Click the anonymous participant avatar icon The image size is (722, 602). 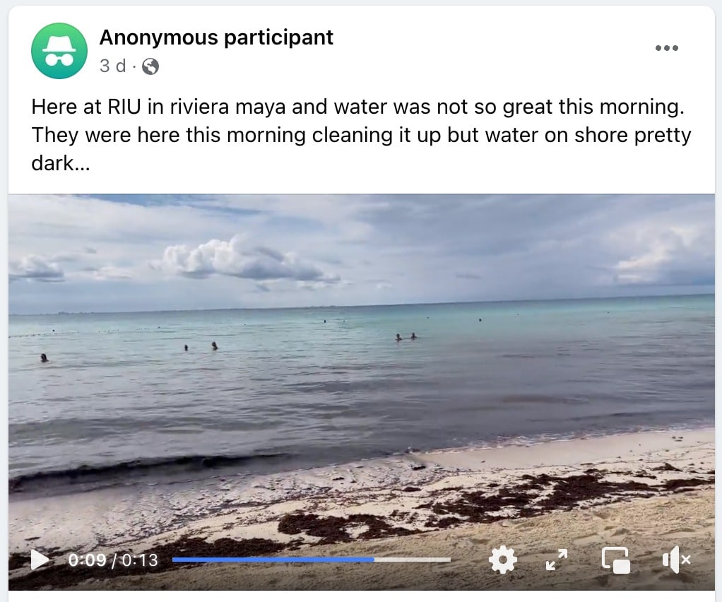coord(59,51)
